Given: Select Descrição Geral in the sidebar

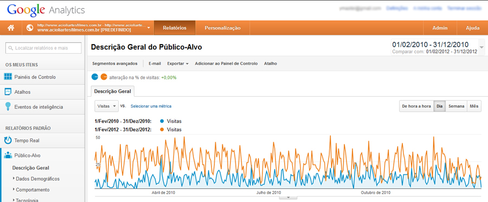Looking at the screenshot, I should click(x=31, y=168).
